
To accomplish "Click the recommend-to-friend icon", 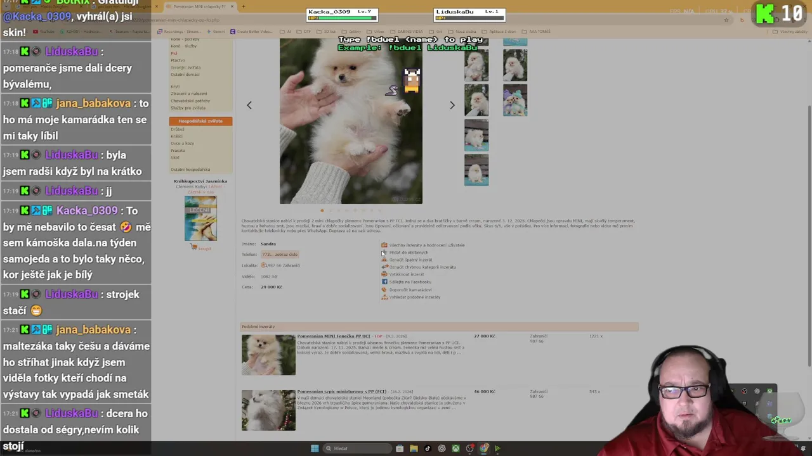I will (x=384, y=289).
